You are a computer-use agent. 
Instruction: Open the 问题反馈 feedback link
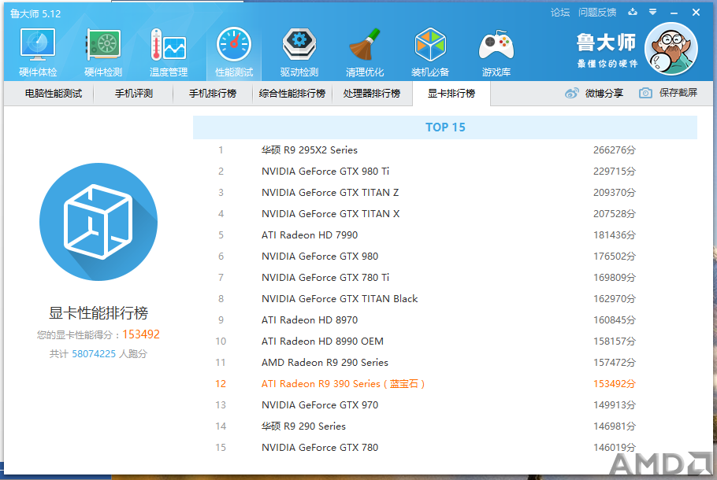click(x=597, y=13)
